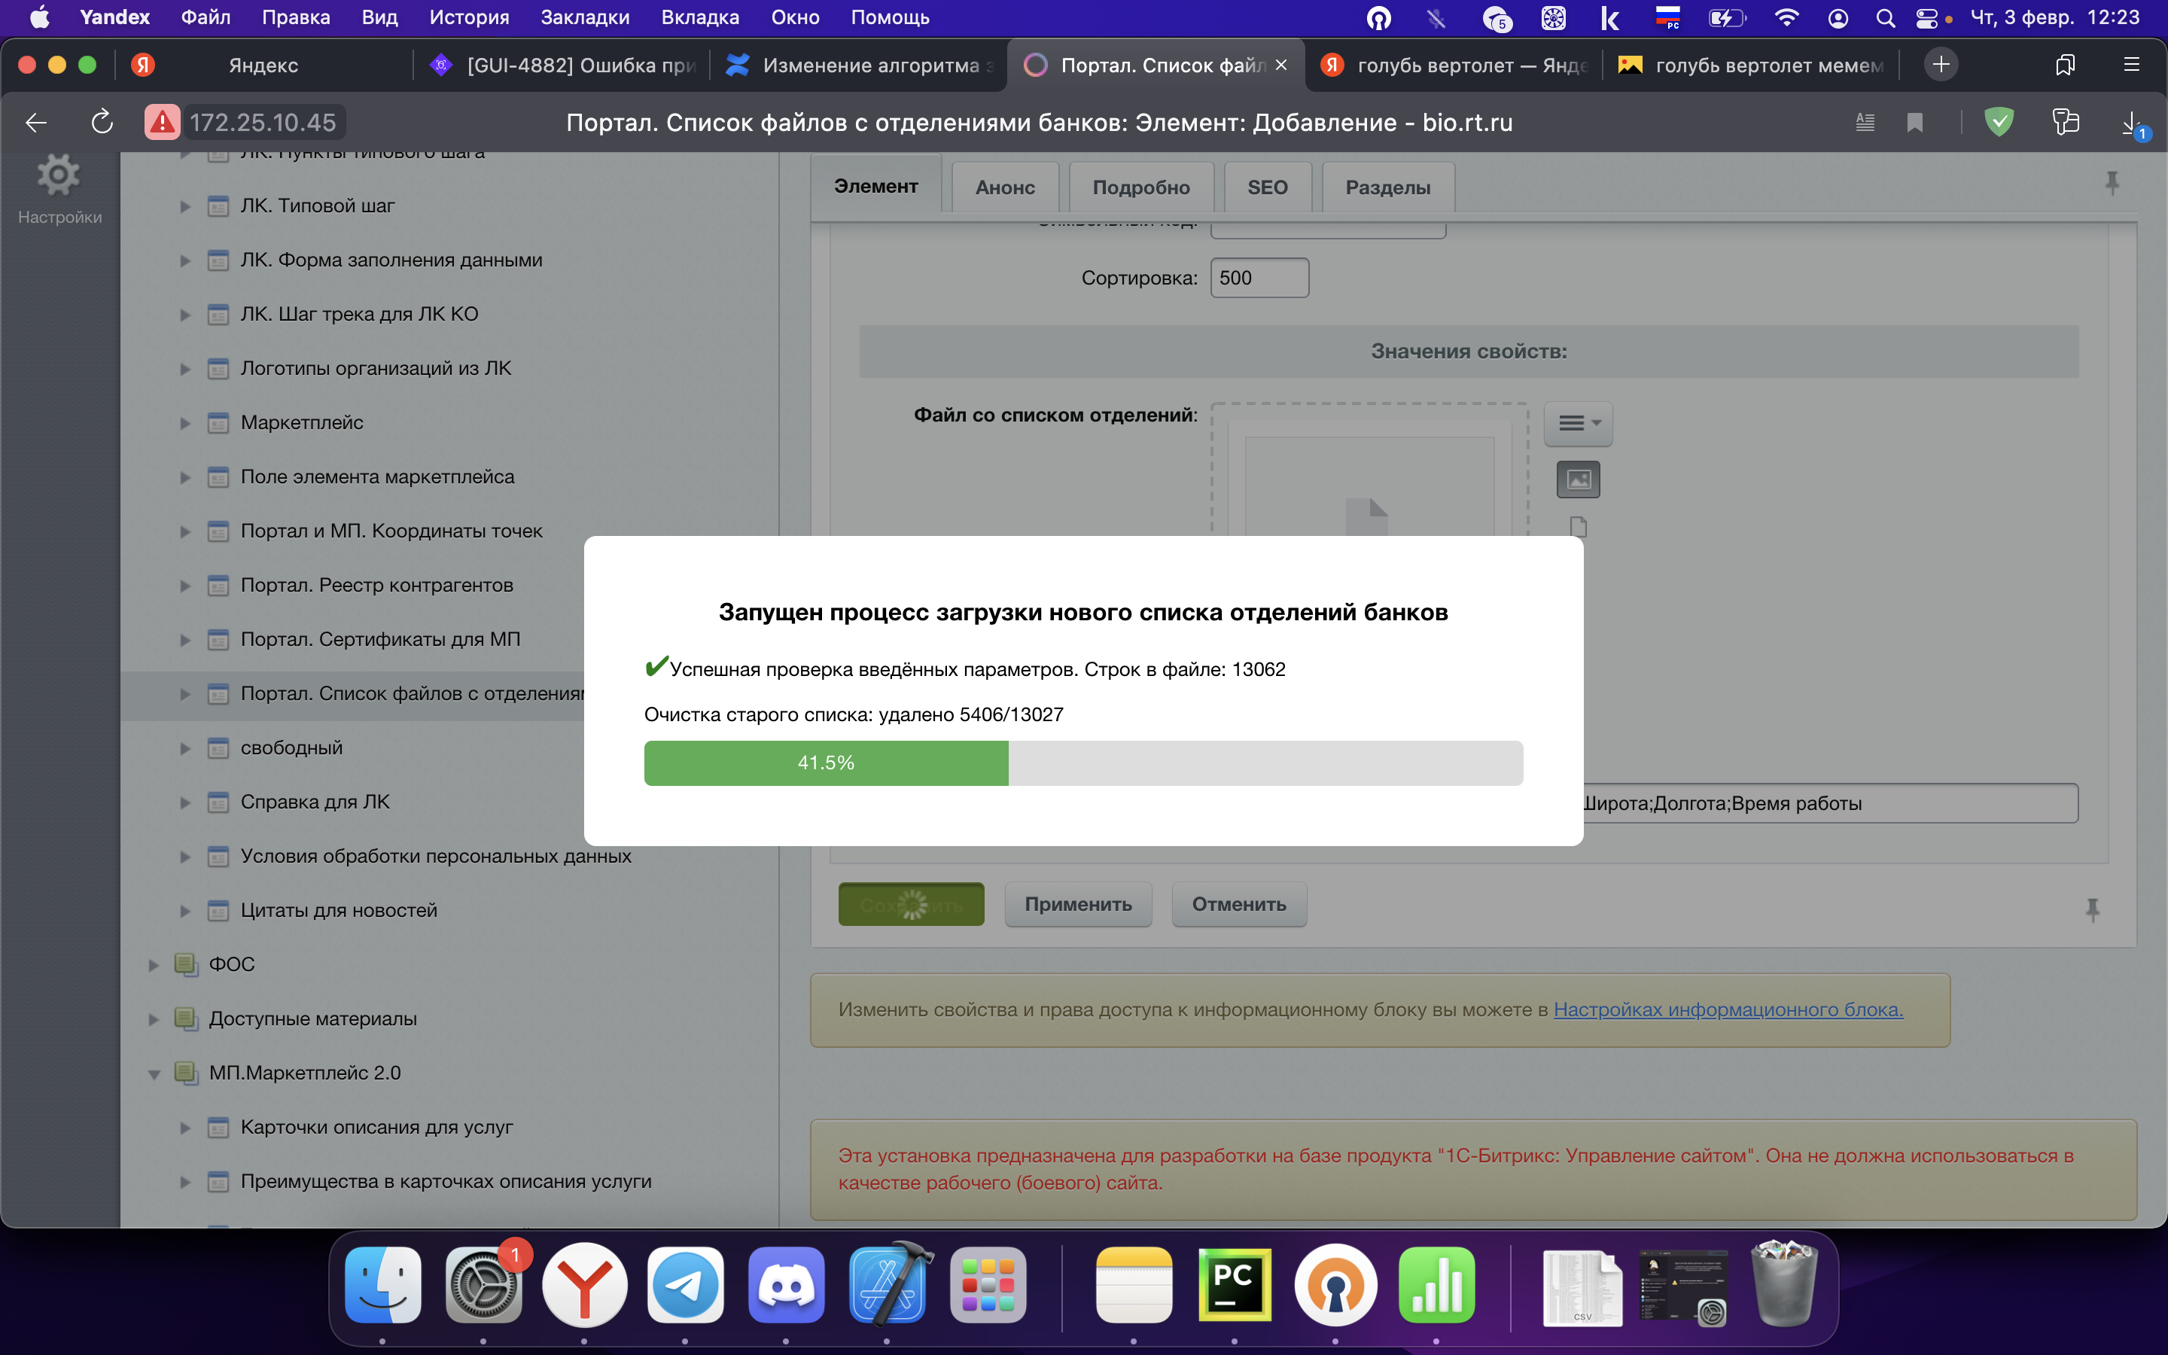The height and width of the screenshot is (1355, 2168).
Task: Expand Цитаты для новостей node
Action: (184, 912)
